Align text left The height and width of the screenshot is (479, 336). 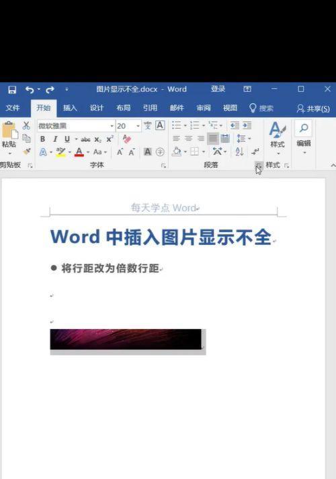(x=176, y=139)
